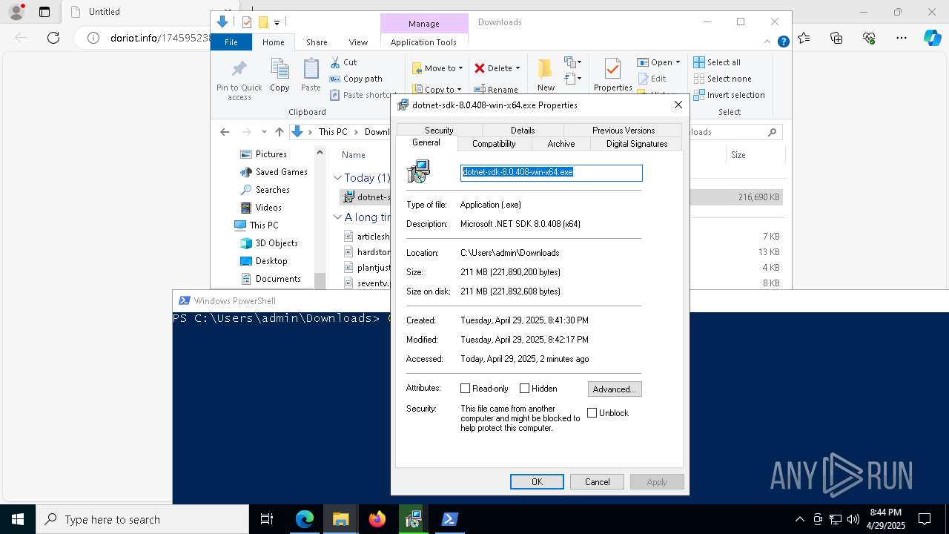
Task: Open the Share ribbon tab
Action: coord(317,42)
